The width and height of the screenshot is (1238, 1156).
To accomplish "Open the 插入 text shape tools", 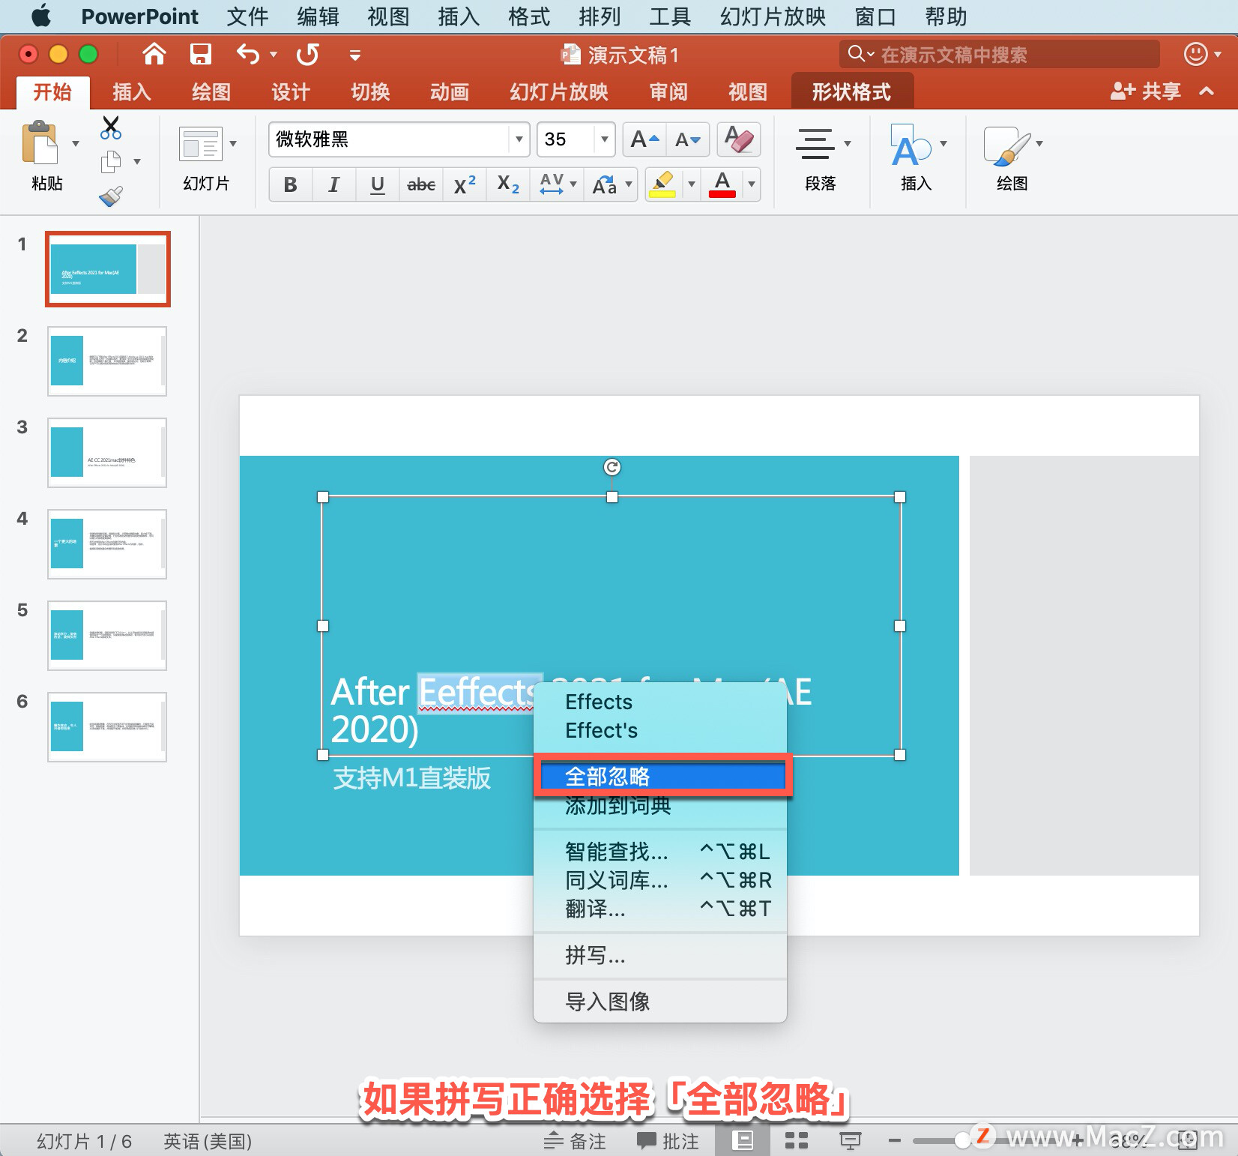I will (x=911, y=145).
